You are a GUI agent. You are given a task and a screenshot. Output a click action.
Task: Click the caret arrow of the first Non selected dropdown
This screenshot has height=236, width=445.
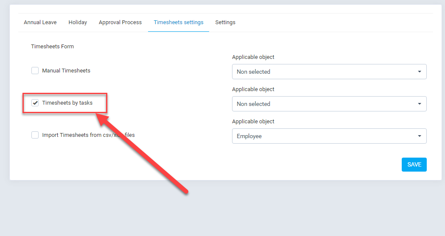[420, 72]
